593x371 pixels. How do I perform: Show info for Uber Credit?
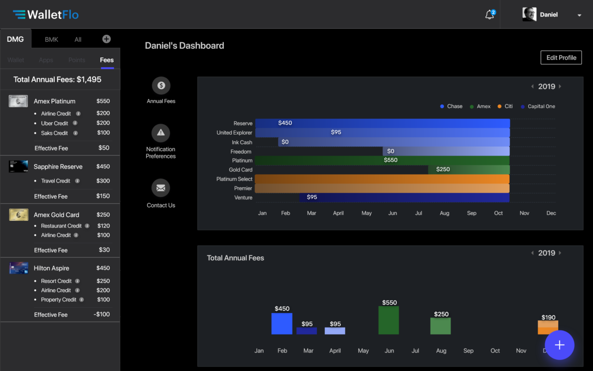click(x=75, y=123)
